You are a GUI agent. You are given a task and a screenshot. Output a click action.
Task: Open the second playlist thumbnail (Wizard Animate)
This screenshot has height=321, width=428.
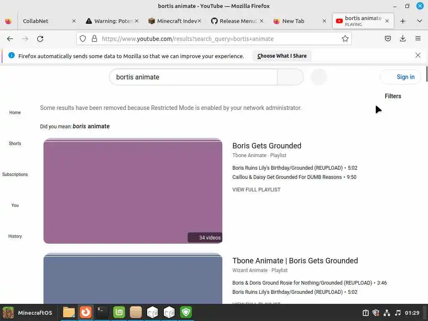point(133,278)
